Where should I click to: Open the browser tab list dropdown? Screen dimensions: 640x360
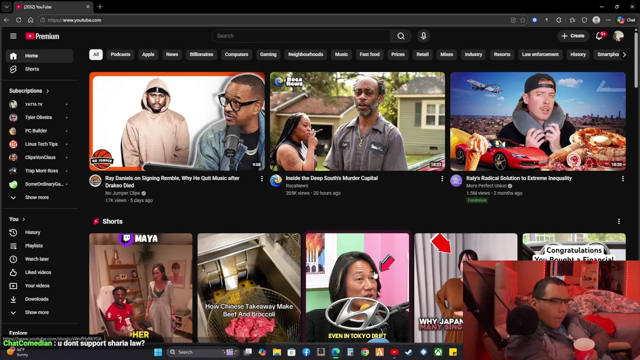tap(6, 7)
